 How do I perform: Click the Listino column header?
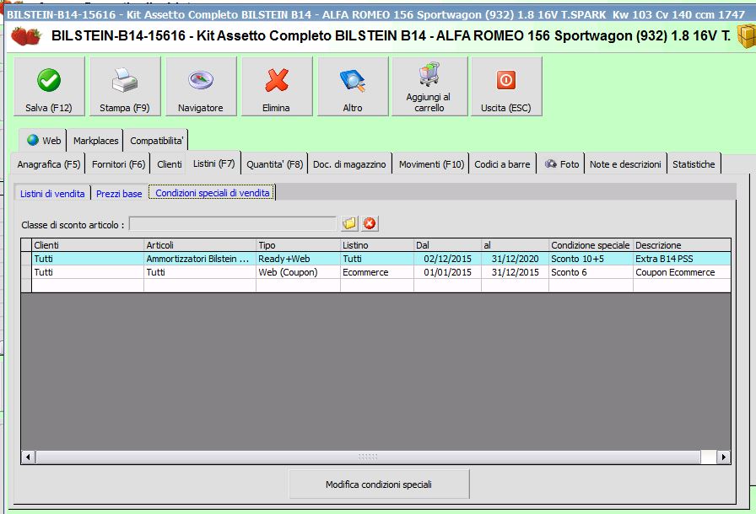(377, 245)
